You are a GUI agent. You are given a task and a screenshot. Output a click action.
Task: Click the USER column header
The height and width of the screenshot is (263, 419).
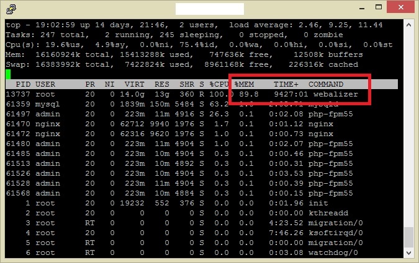(x=45, y=84)
